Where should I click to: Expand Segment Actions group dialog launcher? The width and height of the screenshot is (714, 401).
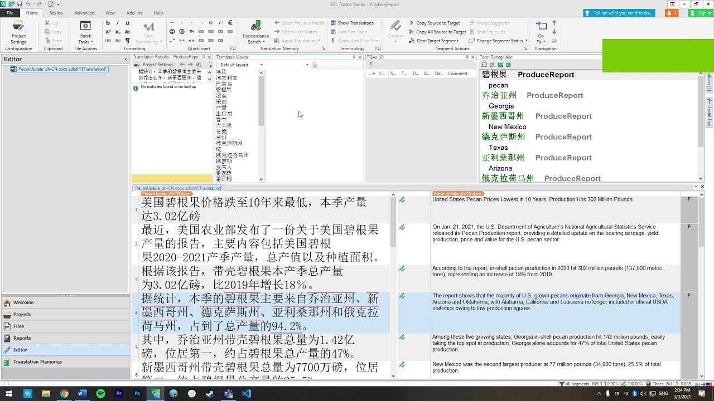527,49
